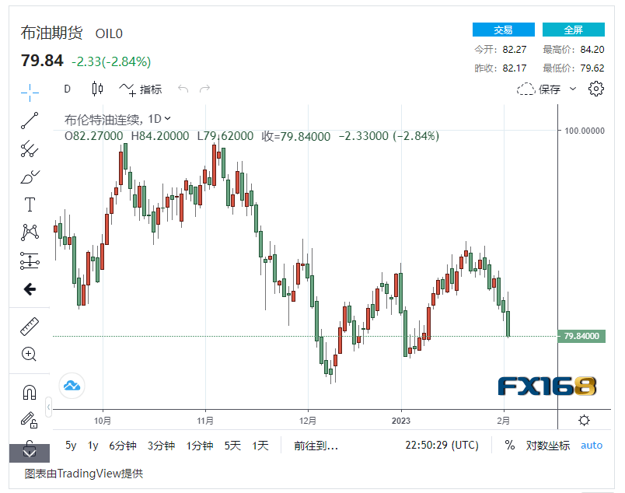Select the 1天 range
The width and height of the screenshot is (625, 493).
[260, 445]
